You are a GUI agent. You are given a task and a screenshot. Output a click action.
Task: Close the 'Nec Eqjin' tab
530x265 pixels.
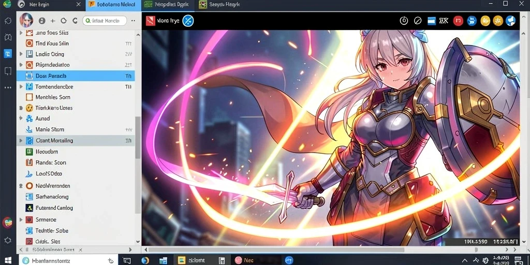[x=79, y=4]
